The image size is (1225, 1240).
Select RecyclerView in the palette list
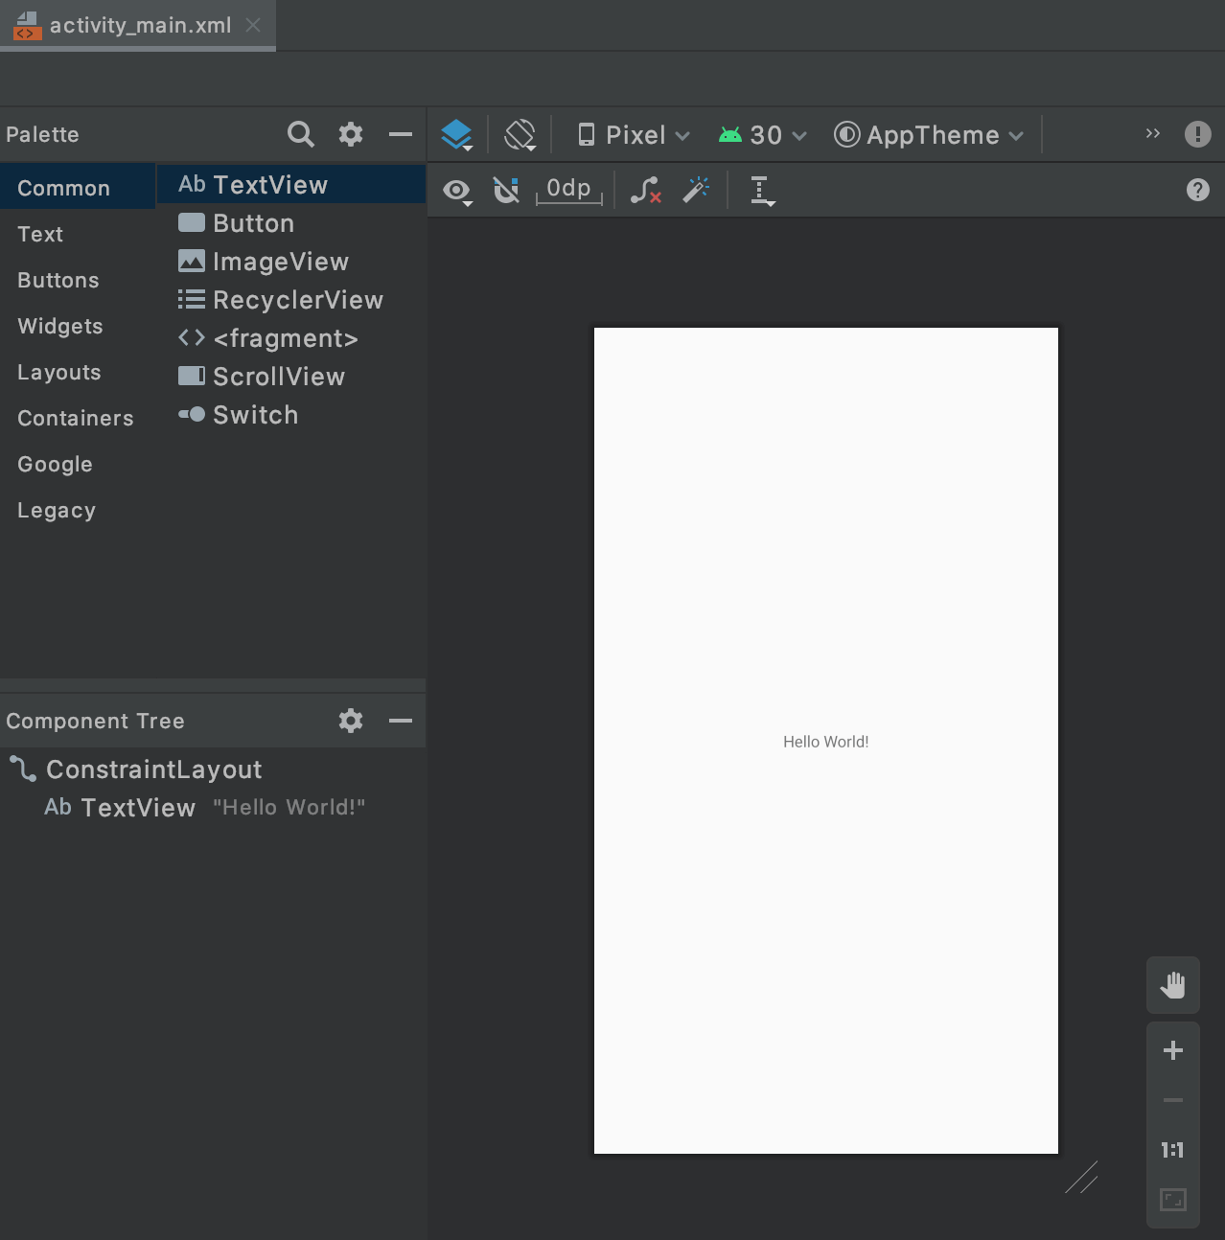coord(291,299)
